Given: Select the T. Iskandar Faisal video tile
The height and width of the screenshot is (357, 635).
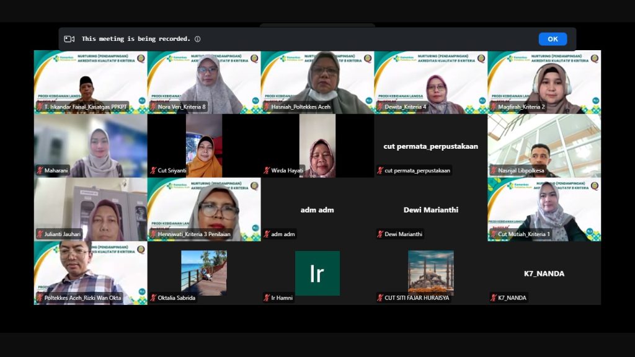Looking at the screenshot, I should (91, 82).
